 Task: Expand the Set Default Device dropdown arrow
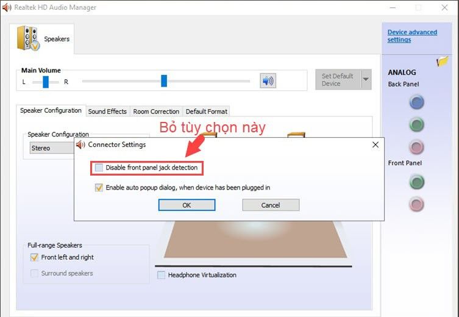[x=366, y=80]
